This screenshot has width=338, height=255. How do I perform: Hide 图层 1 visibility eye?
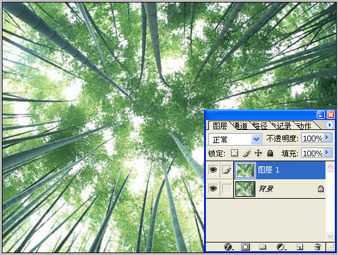[213, 170]
